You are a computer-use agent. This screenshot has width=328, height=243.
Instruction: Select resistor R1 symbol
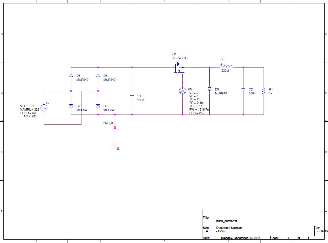(264, 91)
